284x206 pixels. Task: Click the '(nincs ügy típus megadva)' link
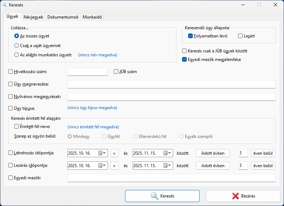(92, 108)
